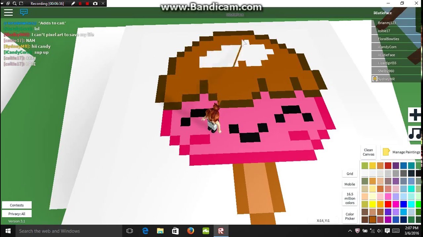The width and height of the screenshot is (423, 237).
Task: Launch Microsoft Edge from the taskbar
Action: pyautogui.click(x=145, y=231)
